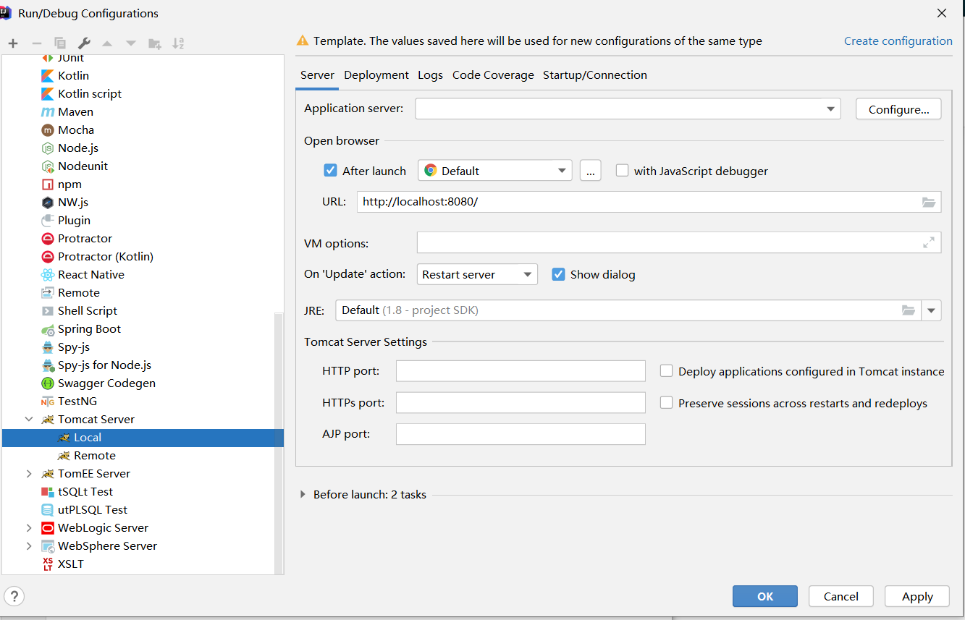Screen dimensions: 965x620
Task: Expand the TomEE Server tree node
Action: 29,473
